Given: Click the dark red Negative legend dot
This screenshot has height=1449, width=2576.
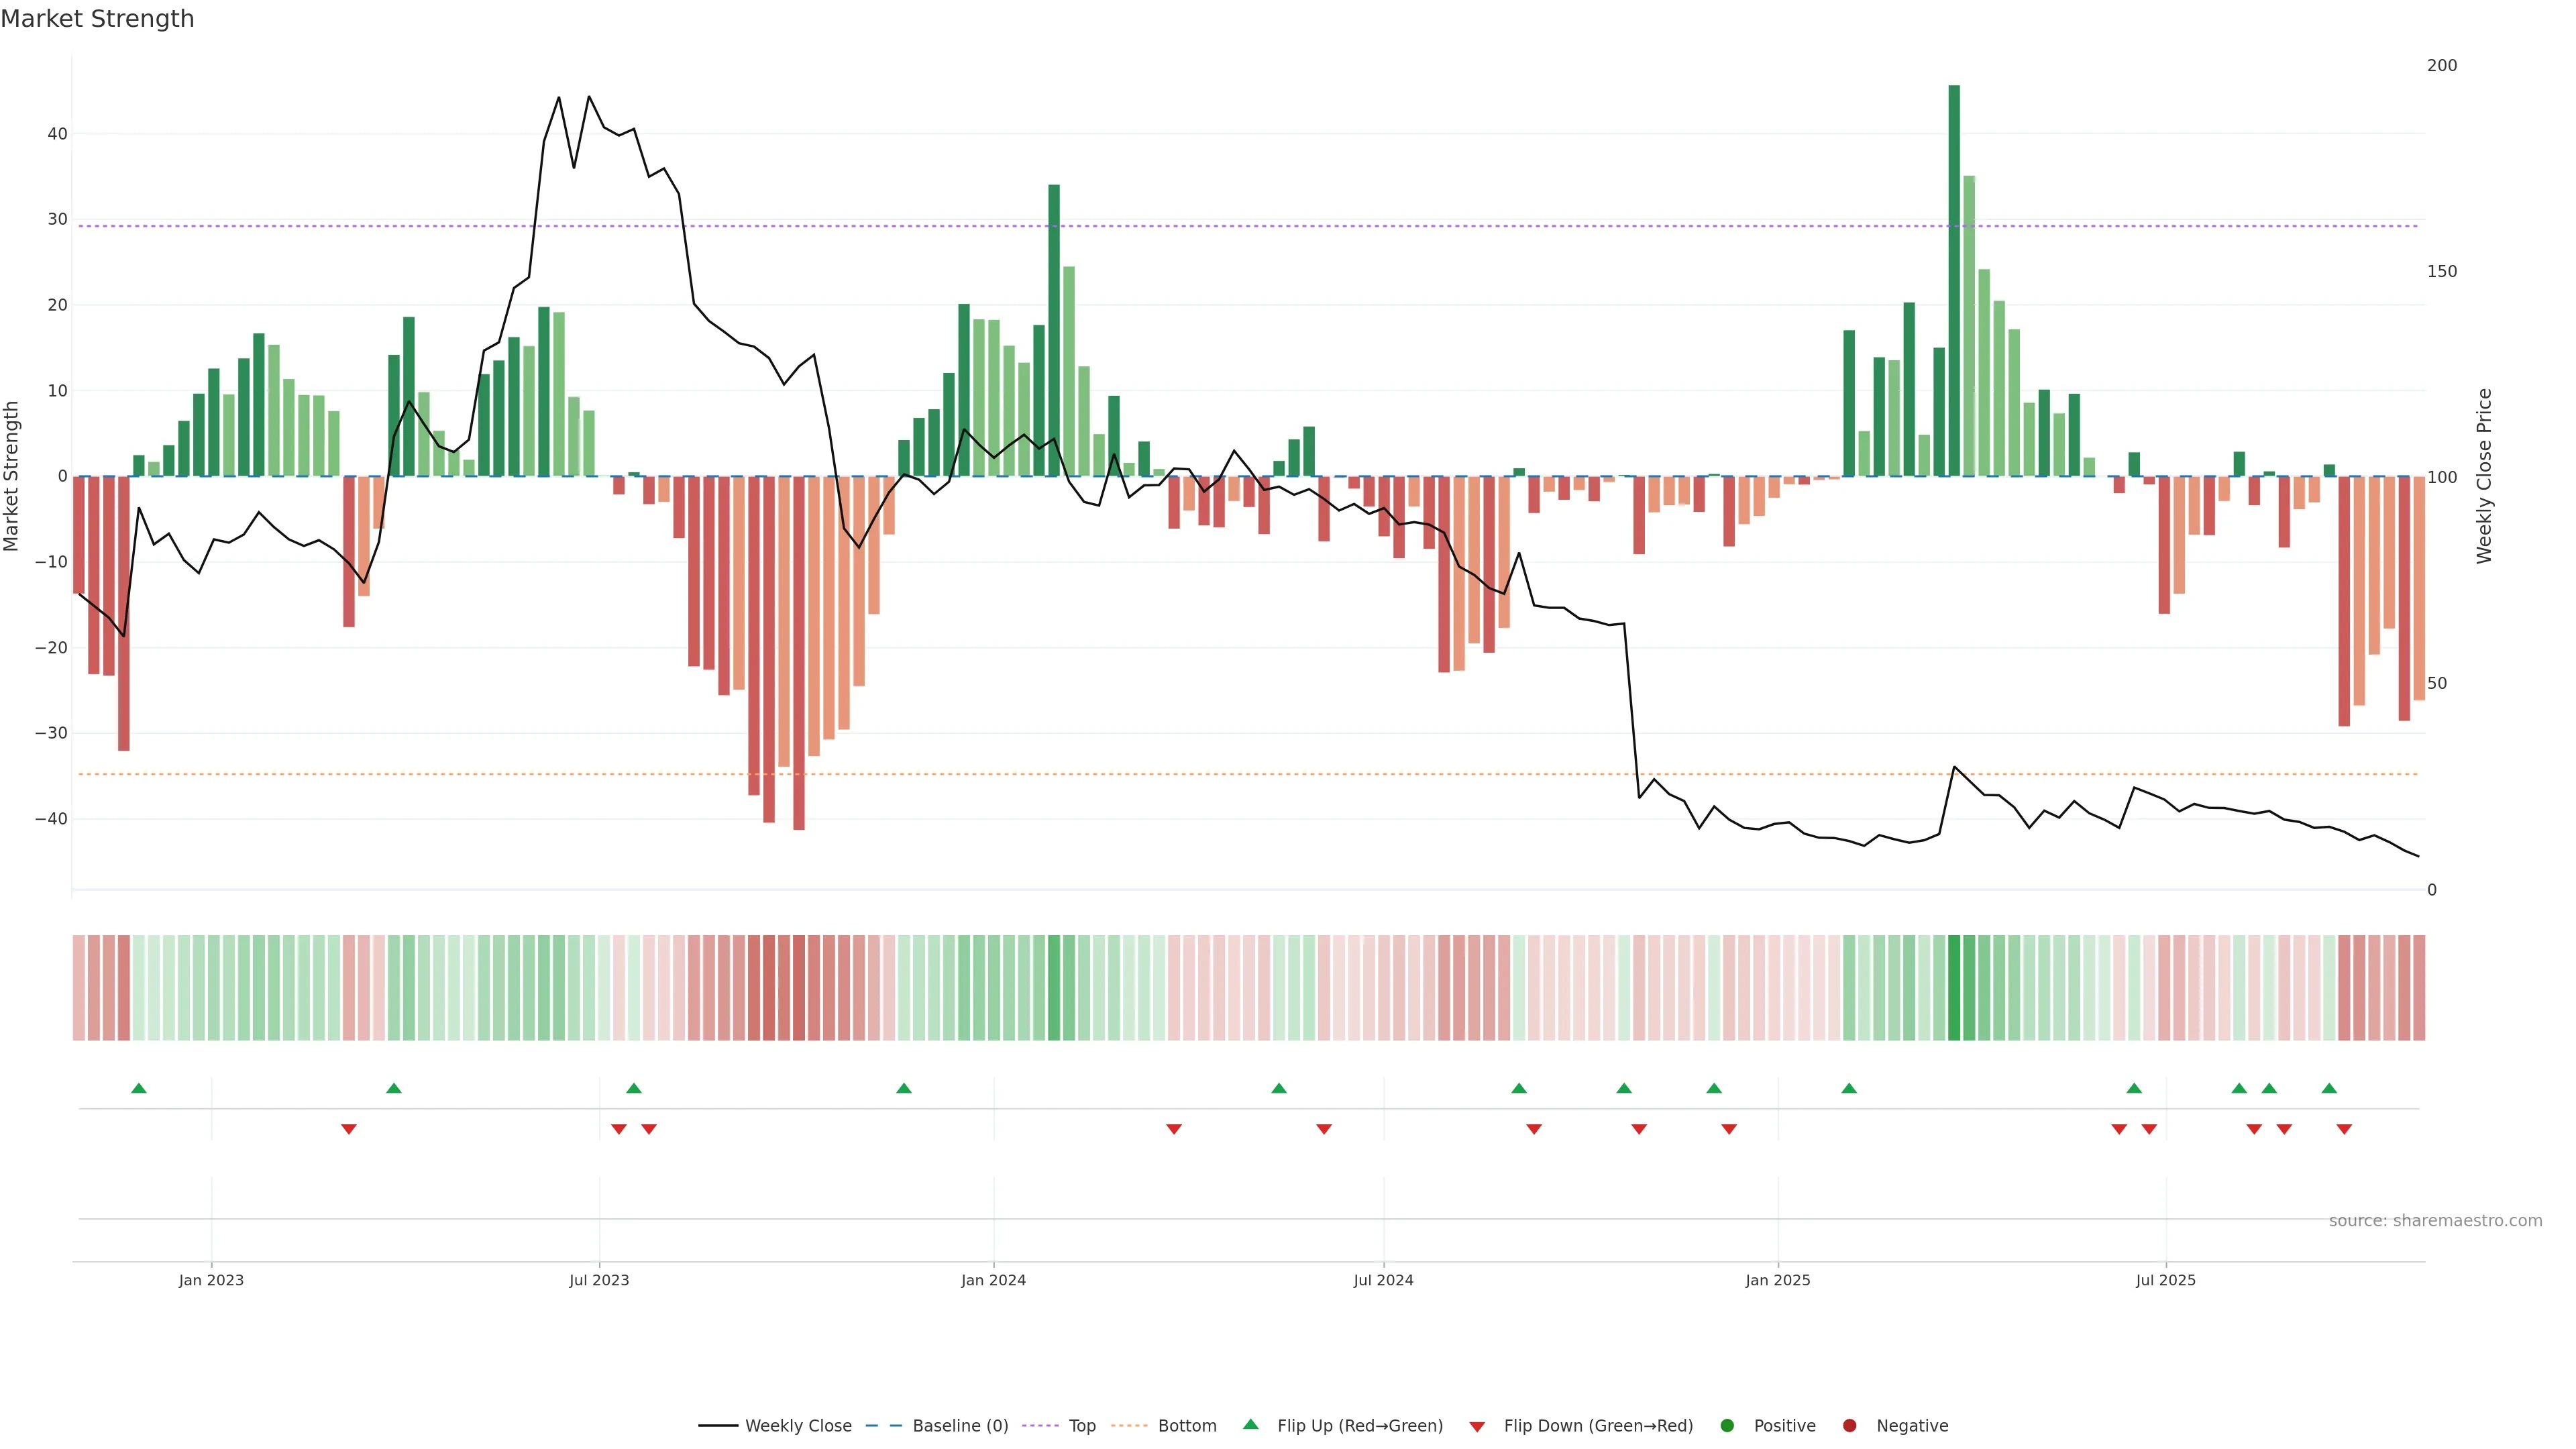Looking at the screenshot, I should pyautogui.click(x=1849, y=1426).
